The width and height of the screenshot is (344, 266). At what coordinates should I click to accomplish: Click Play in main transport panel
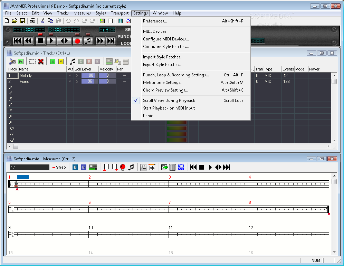point(51,41)
